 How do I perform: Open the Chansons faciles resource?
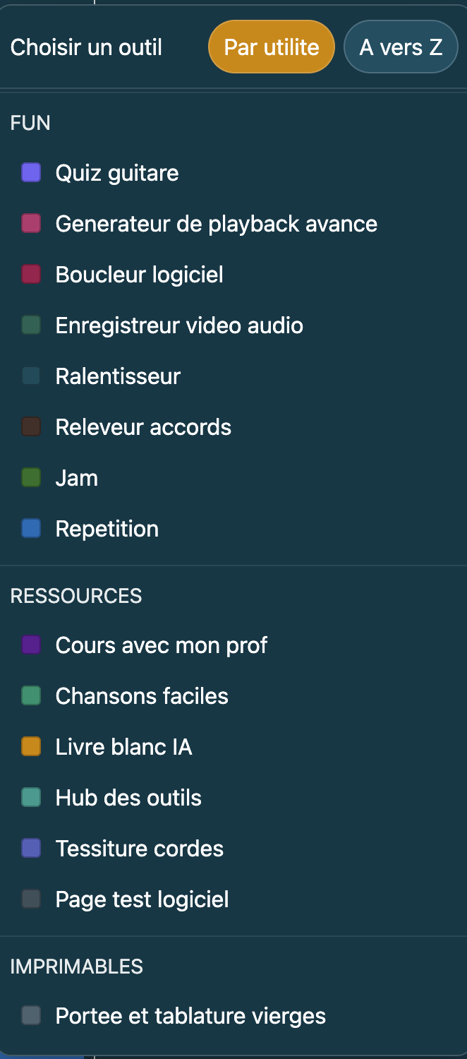(142, 695)
